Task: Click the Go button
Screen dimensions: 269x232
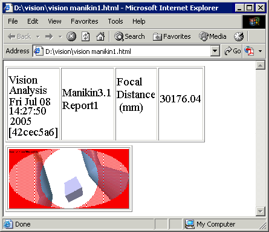Action: point(232,51)
